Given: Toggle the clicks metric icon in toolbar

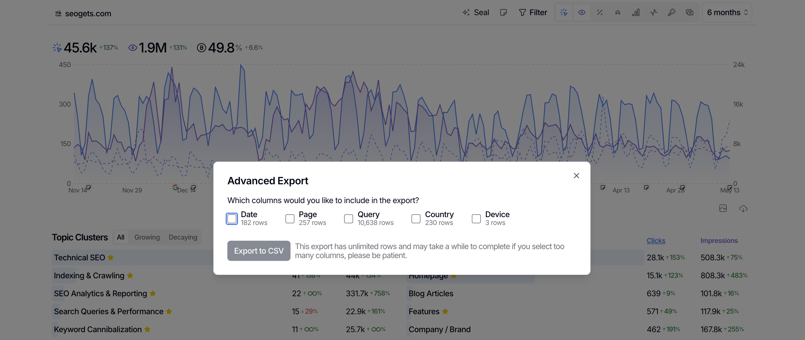Looking at the screenshot, I should pyautogui.click(x=563, y=13).
